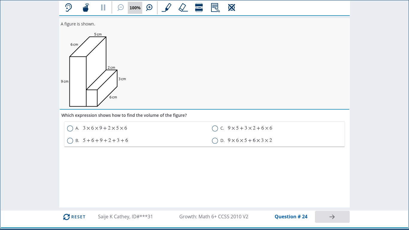Click the 3 cm label on figure
This screenshot has height=230, width=409.
click(x=122, y=79)
